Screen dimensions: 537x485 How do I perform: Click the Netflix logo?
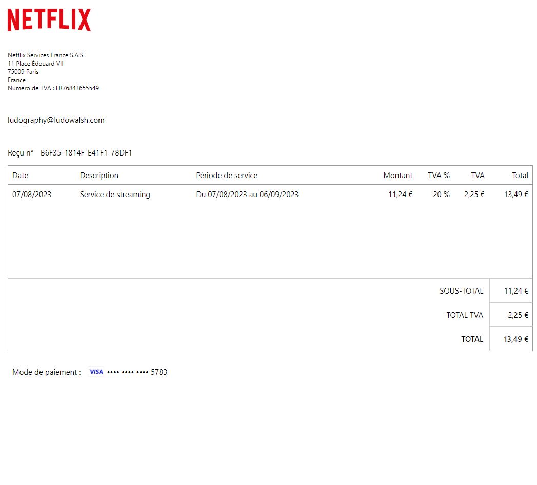(x=49, y=20)
